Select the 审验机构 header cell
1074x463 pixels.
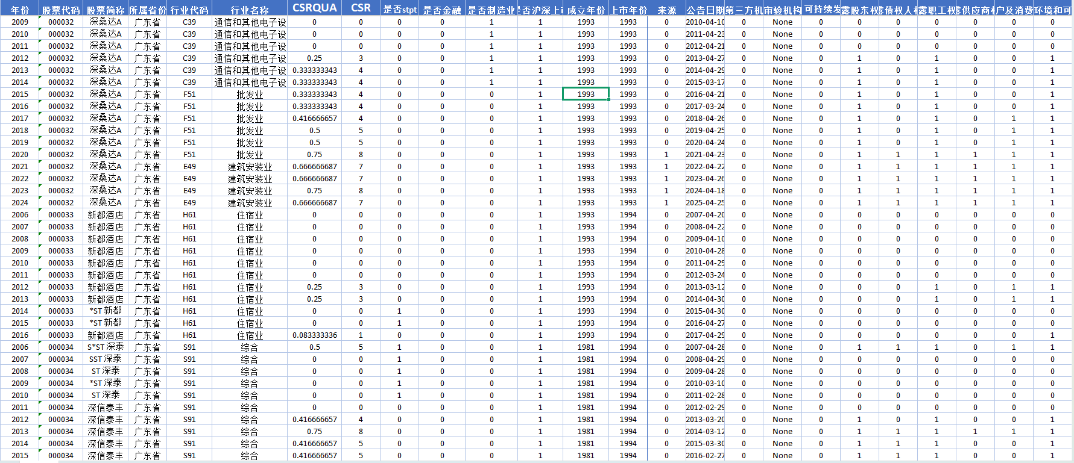(782, 10)
